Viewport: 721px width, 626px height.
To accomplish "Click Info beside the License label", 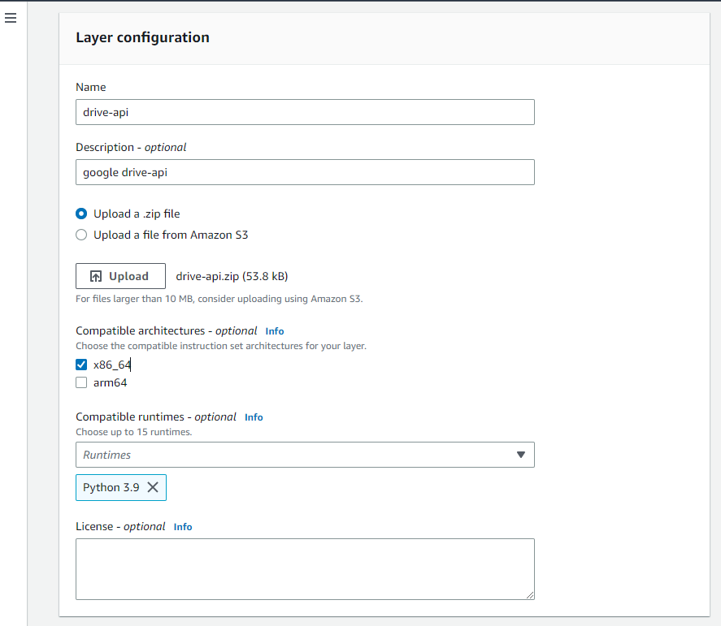I will [182, 526].
